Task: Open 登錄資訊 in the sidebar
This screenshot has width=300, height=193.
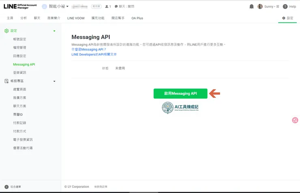Action: click(x=19, y=72)
